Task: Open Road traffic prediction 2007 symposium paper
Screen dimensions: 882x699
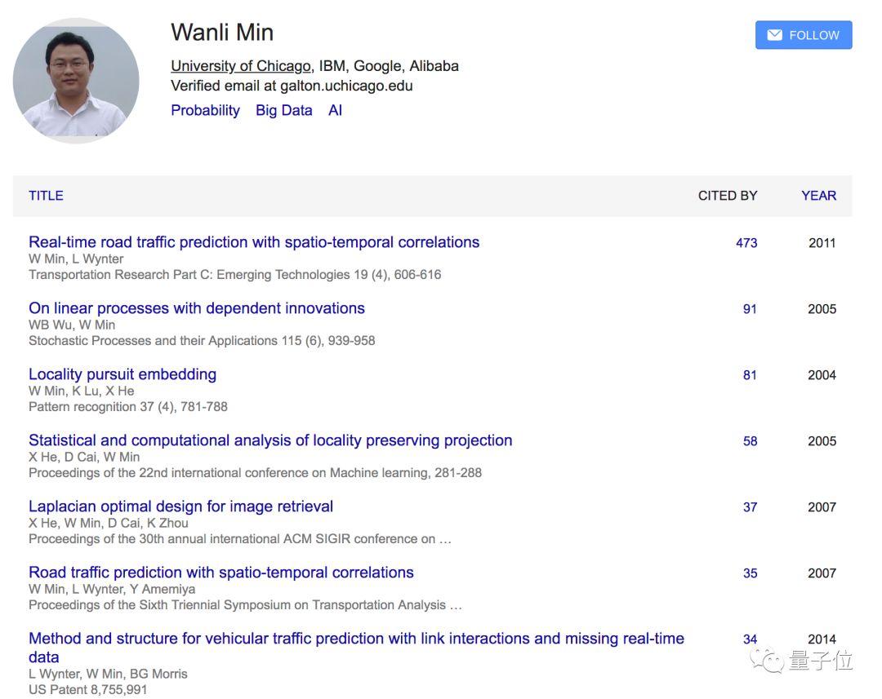Action: point(221,573)
